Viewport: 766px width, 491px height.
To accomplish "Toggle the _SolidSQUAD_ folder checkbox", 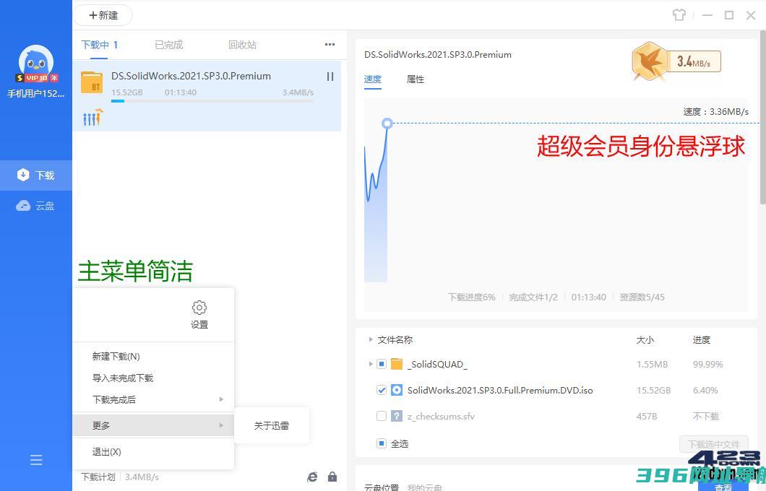I will pos(382,364).
